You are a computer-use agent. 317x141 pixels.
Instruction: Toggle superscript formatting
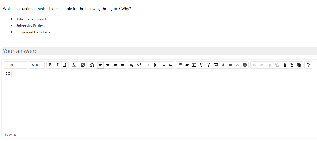coord(139,65)
